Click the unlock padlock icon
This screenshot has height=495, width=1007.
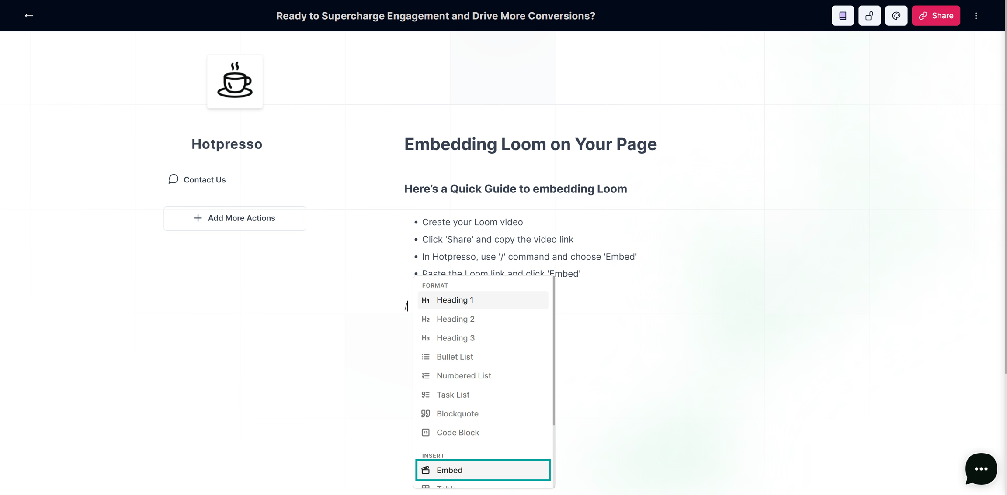(869, 16)
